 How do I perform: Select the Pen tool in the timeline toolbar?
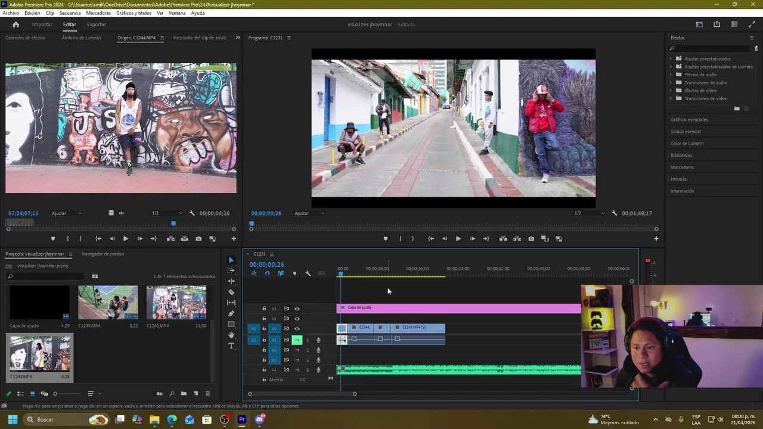[x=231, y=313]
